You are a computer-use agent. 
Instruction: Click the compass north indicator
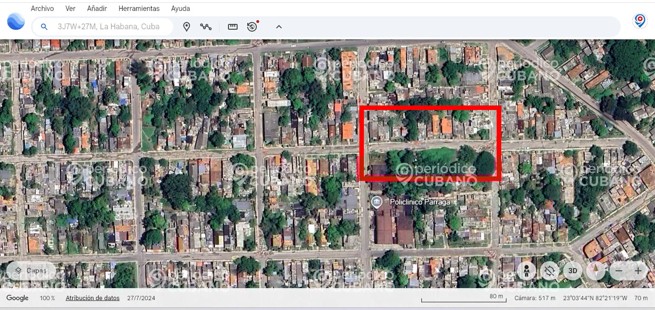(x=596, y=271)
